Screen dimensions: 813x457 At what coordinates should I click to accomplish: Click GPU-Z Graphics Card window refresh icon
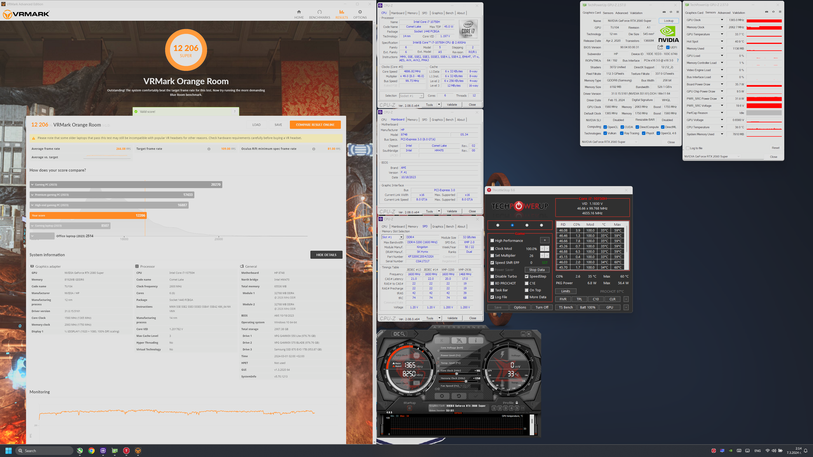(671, 12)
